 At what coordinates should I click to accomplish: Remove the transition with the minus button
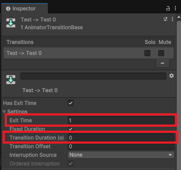pos(162,63)
